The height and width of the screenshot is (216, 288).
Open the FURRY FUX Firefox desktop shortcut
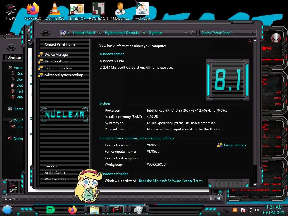pos(33,11)
